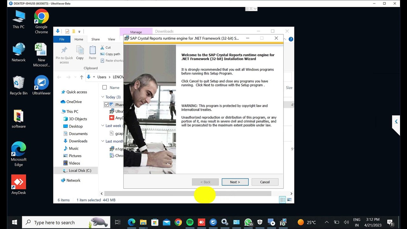Click the Explorer help question mark icon

click(291, 39)
